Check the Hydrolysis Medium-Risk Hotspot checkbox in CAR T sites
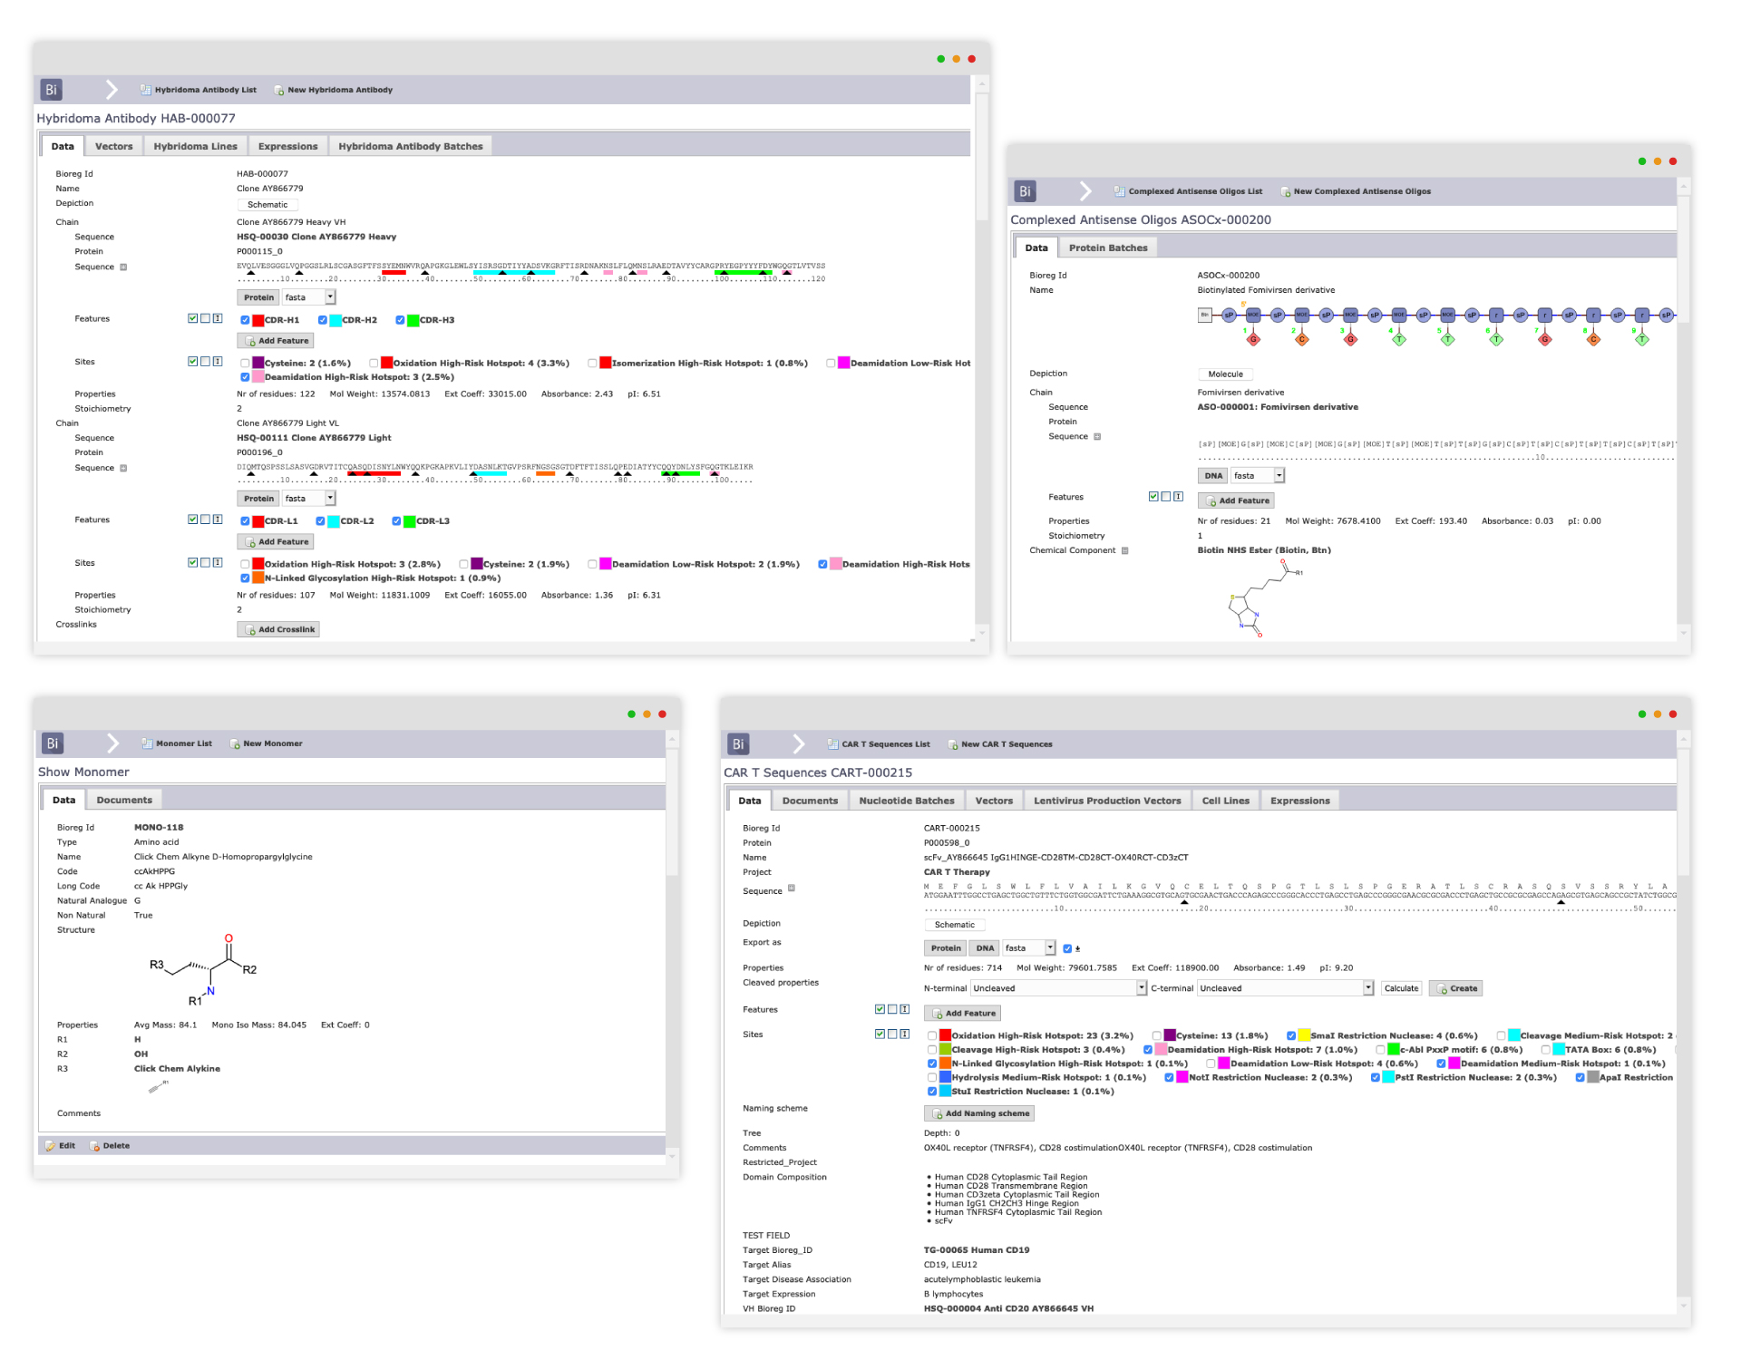 (933, 1077)
